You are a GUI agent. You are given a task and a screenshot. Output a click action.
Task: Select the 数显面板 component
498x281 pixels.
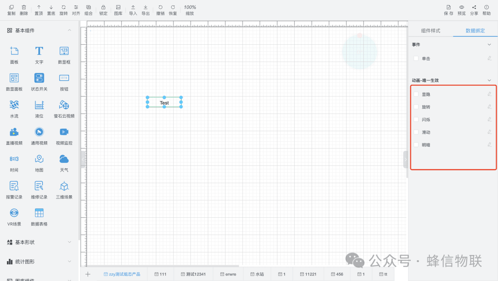coord(14,82)
